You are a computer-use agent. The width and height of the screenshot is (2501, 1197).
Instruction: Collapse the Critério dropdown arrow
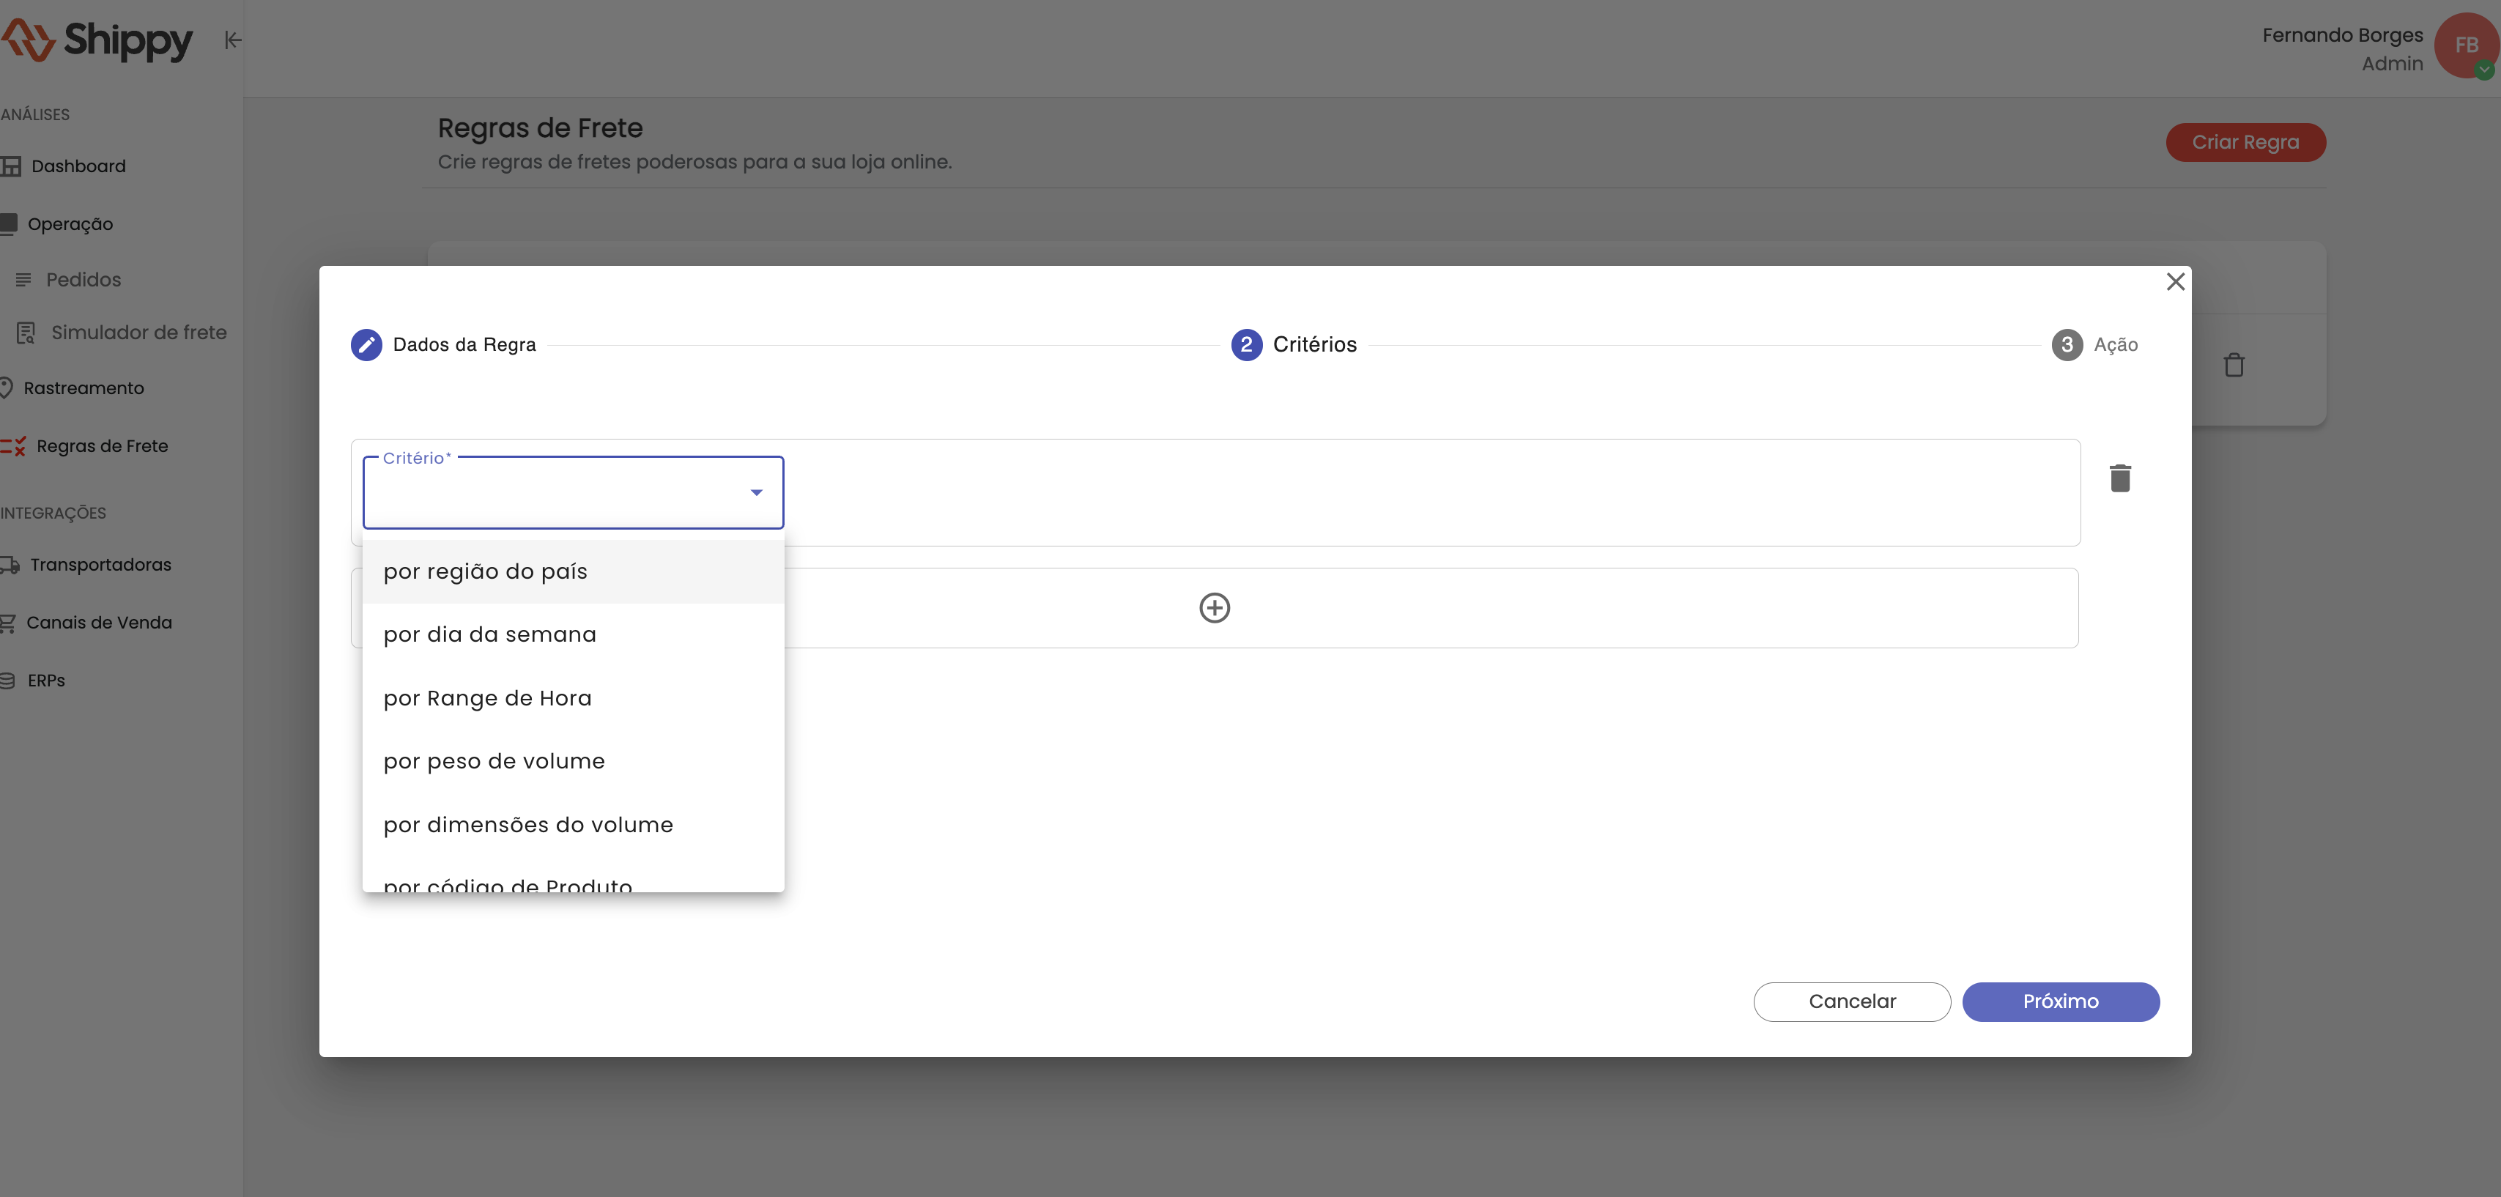click(x=755, y=493)
